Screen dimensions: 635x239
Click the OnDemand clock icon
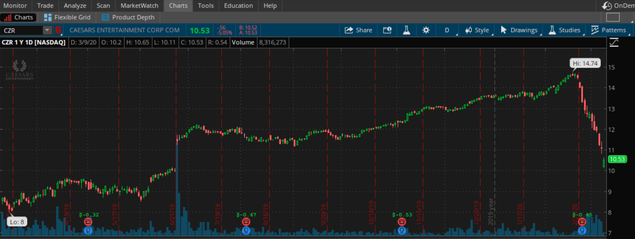tap(607, 6)
